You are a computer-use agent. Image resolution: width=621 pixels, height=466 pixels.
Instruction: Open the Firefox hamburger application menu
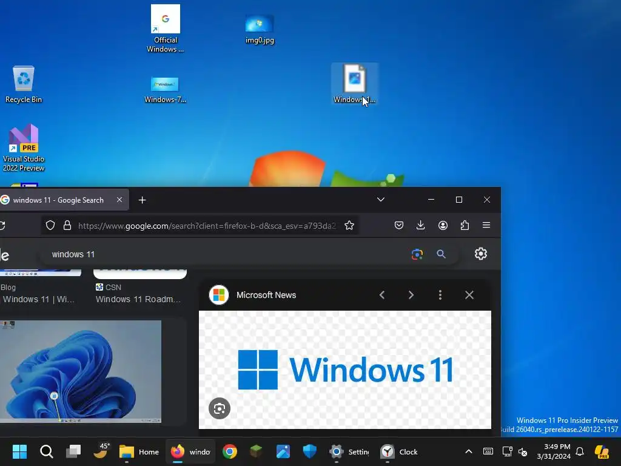486,225
